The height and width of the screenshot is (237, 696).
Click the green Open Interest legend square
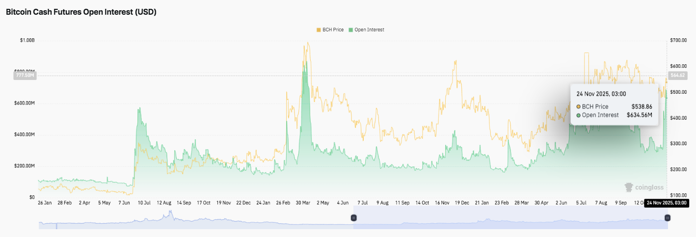click(x=351, y=30)
